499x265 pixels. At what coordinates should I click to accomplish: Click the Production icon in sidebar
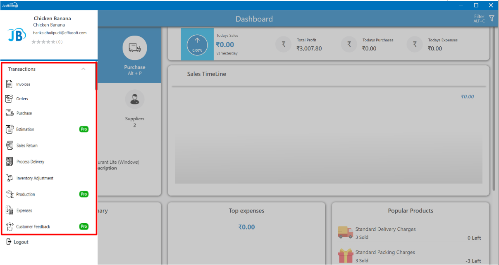pos(10,194)
